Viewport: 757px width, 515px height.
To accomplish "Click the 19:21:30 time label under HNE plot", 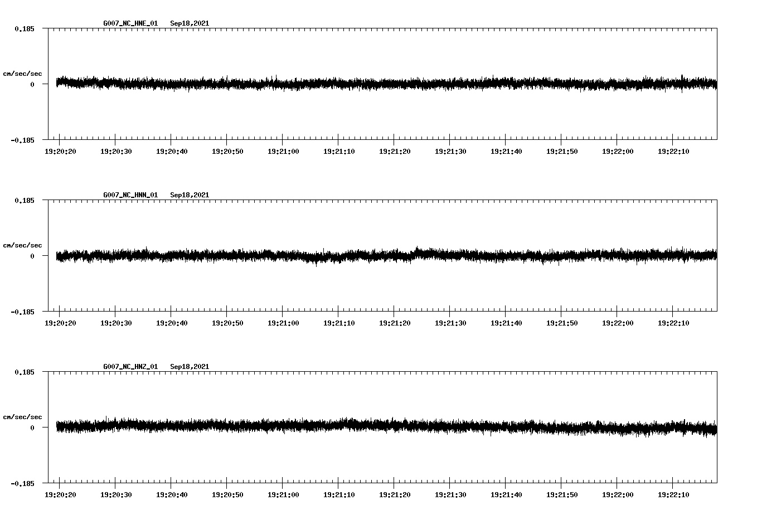I will (450, 151).
